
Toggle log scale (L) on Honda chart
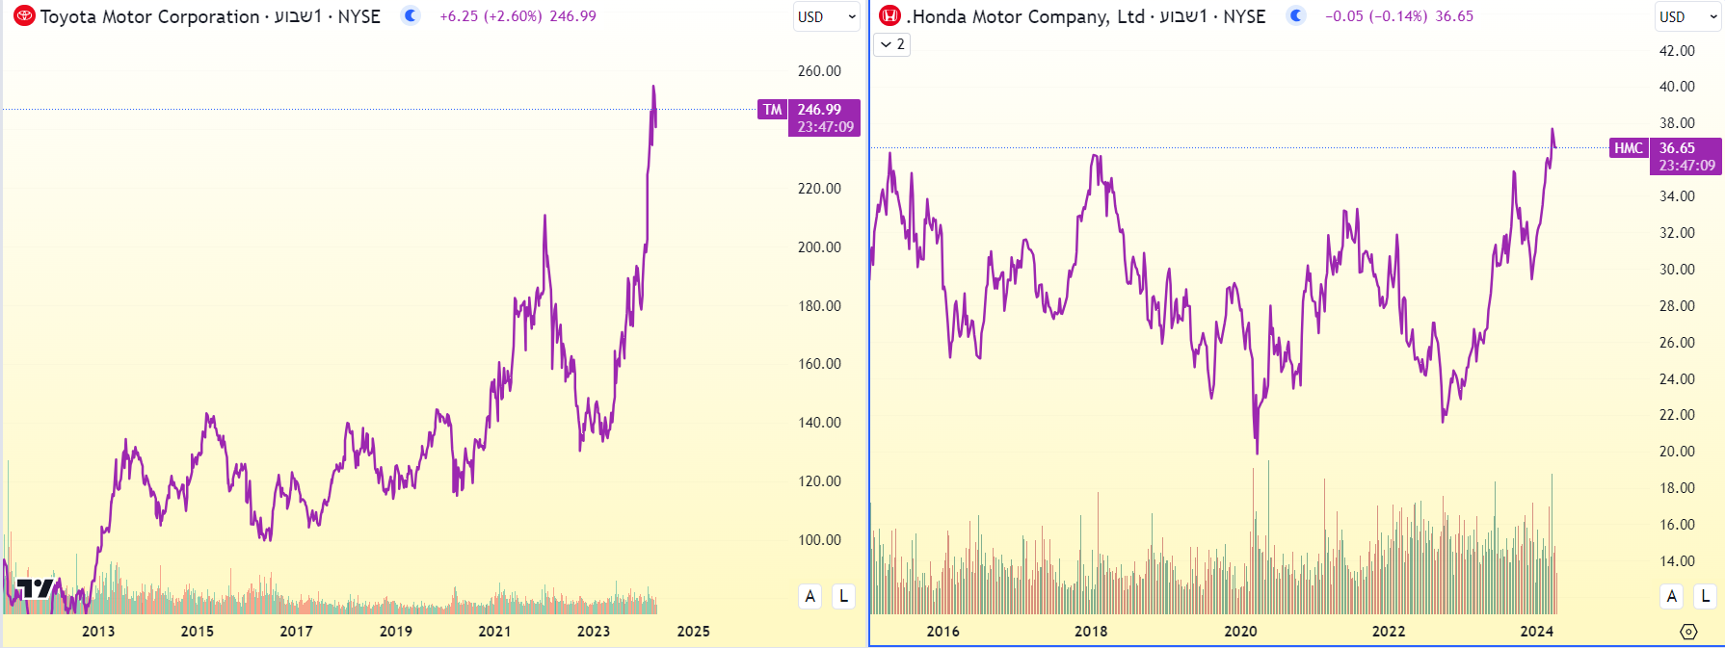pyautogui.click(x=1705, y=596)
